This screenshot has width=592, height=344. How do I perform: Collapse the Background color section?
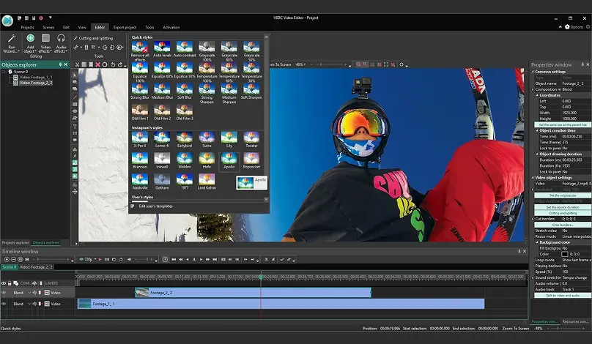click(537, 242)
